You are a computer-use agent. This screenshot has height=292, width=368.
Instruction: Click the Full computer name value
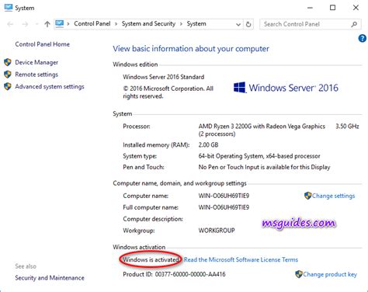click(x=224, y=207)
